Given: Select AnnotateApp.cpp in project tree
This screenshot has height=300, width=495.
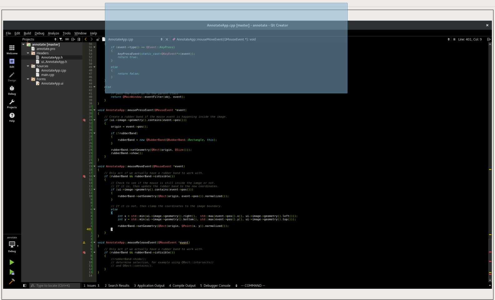Looking at the screenshot, I should click(54, 70).
